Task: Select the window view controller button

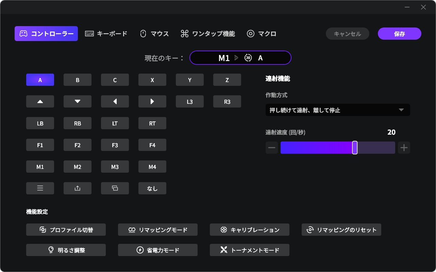Action: [115, 188]
